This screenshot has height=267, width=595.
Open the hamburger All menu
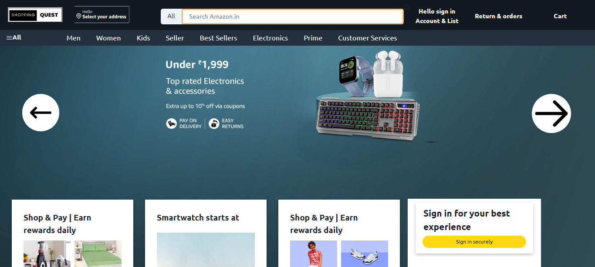(14, 37)
